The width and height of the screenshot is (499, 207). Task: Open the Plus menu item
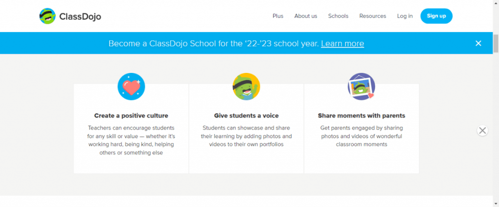click(278, 16)
